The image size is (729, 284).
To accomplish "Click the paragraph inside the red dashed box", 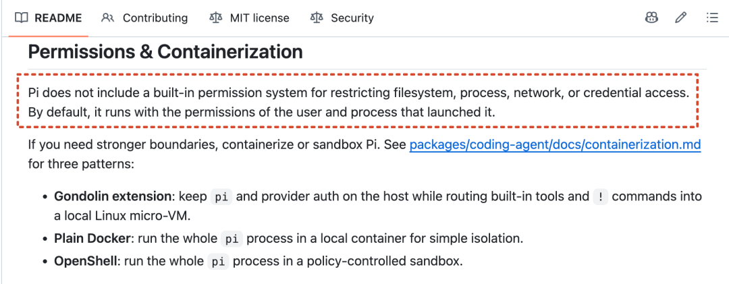I will (x=358, y=103).
